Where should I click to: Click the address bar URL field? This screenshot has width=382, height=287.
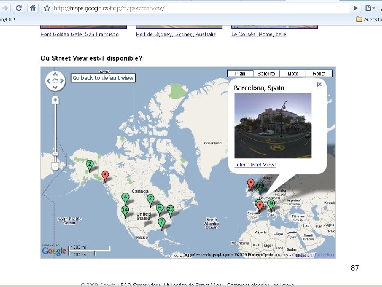pyautogui.click(x=201, y=9)
